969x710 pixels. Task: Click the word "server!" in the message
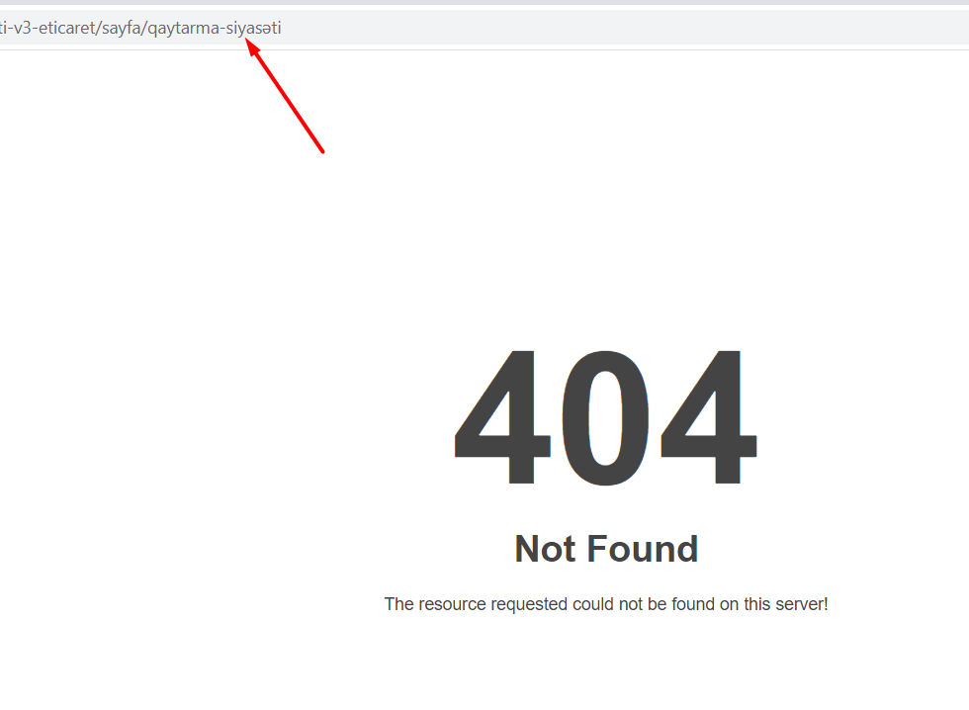coord(799,604)
